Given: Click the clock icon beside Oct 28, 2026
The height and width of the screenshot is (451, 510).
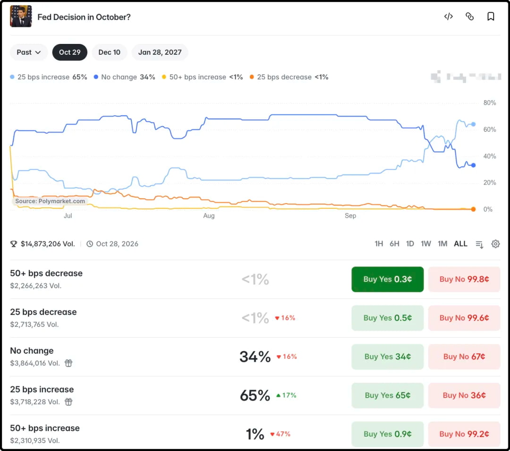Looking at the screenshot, I should point(90,244).
